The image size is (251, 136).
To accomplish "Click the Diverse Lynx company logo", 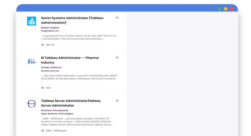I will 32,61.
